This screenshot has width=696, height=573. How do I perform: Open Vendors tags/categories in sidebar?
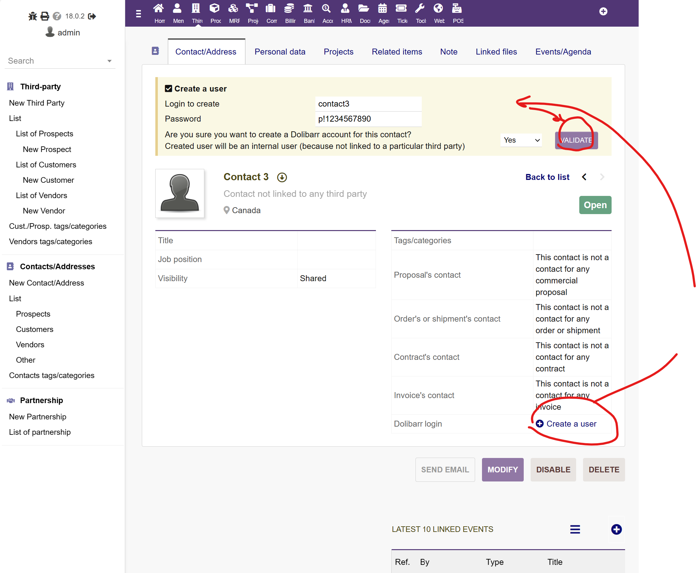[51, 242]
